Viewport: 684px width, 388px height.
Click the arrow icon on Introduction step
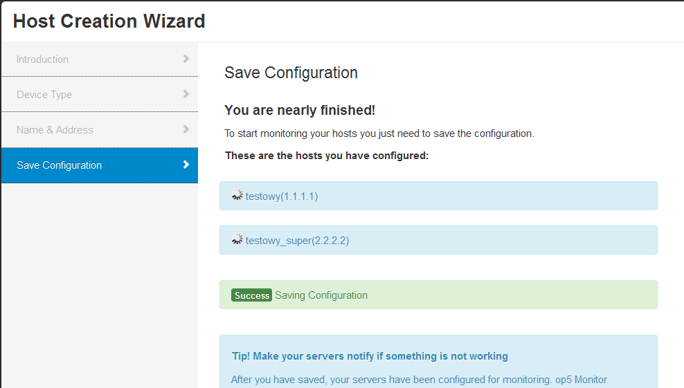click(186, 59)
